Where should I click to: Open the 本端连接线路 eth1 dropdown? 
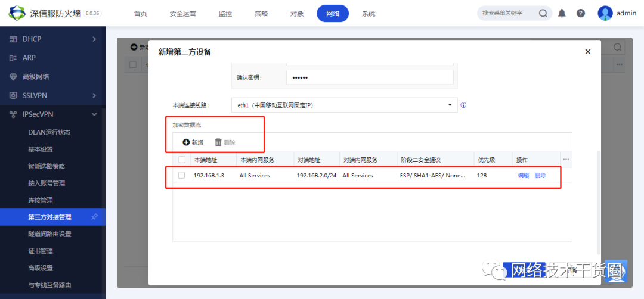coord(345,105)
